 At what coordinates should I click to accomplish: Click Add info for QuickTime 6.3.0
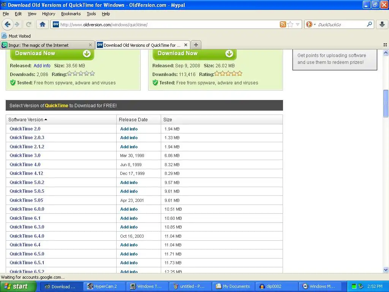(129, 227)
